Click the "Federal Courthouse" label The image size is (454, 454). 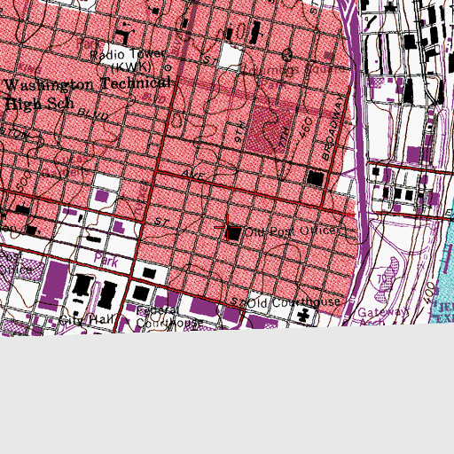tap(169, 317)
